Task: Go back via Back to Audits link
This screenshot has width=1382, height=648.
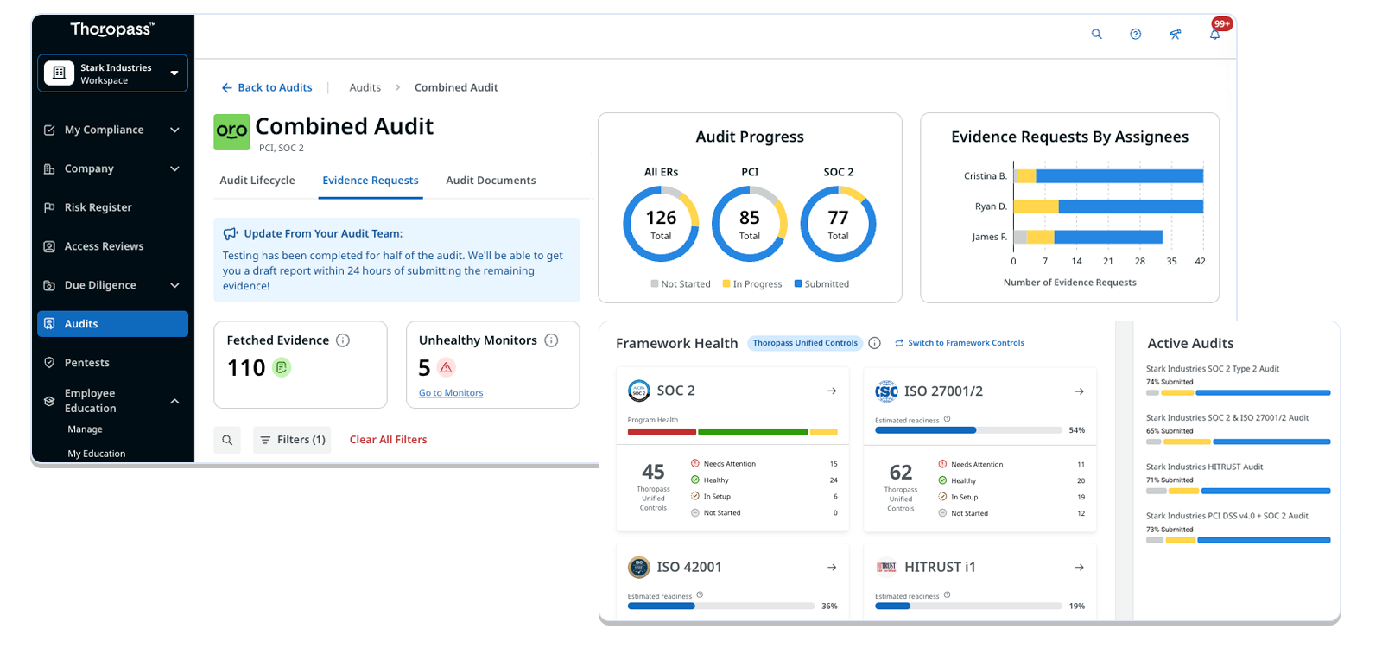Action: (267, 87)
